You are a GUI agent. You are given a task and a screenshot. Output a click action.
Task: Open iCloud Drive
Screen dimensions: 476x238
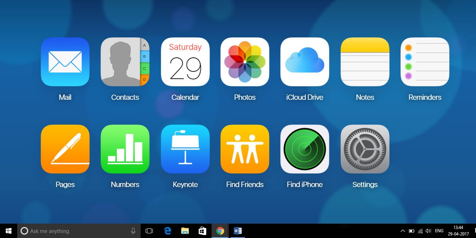click(x=305, y=62)
